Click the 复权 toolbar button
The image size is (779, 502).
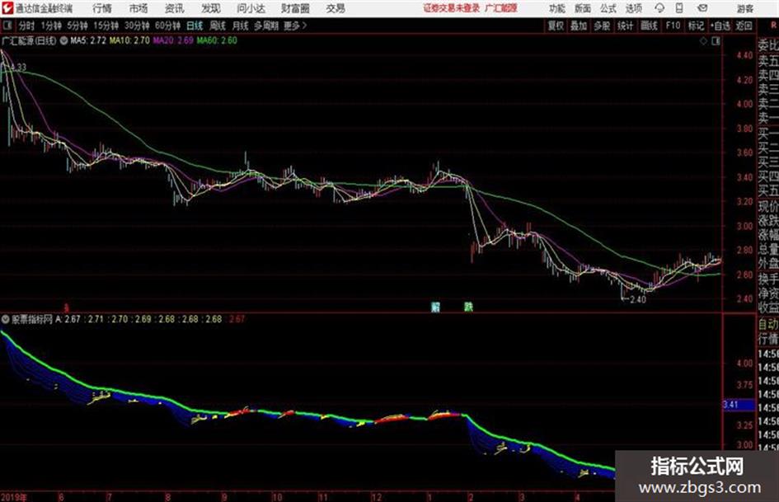click(x=556, y=26)
